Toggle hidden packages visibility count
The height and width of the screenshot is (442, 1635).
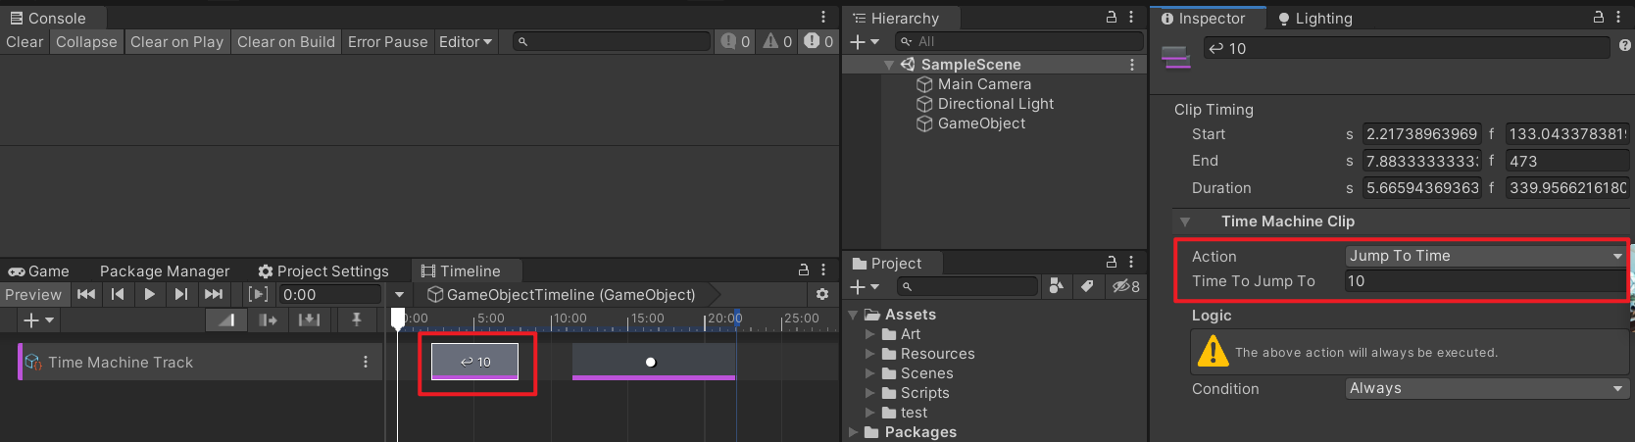click(x=1126, y=286)
